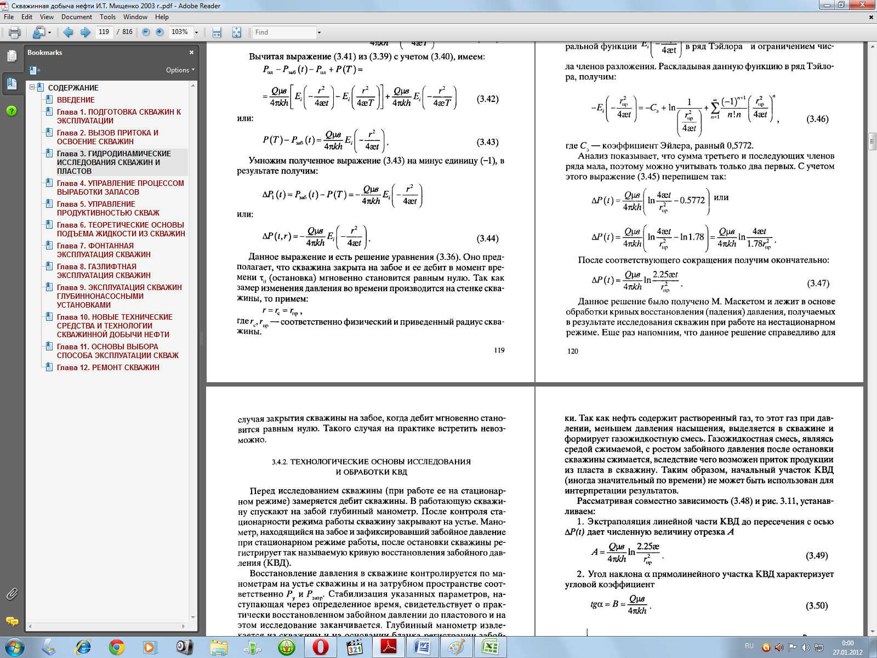Screen dimensions: 877x658
Task: Zoom in using the plus button
Action: [x=160, y=32]
